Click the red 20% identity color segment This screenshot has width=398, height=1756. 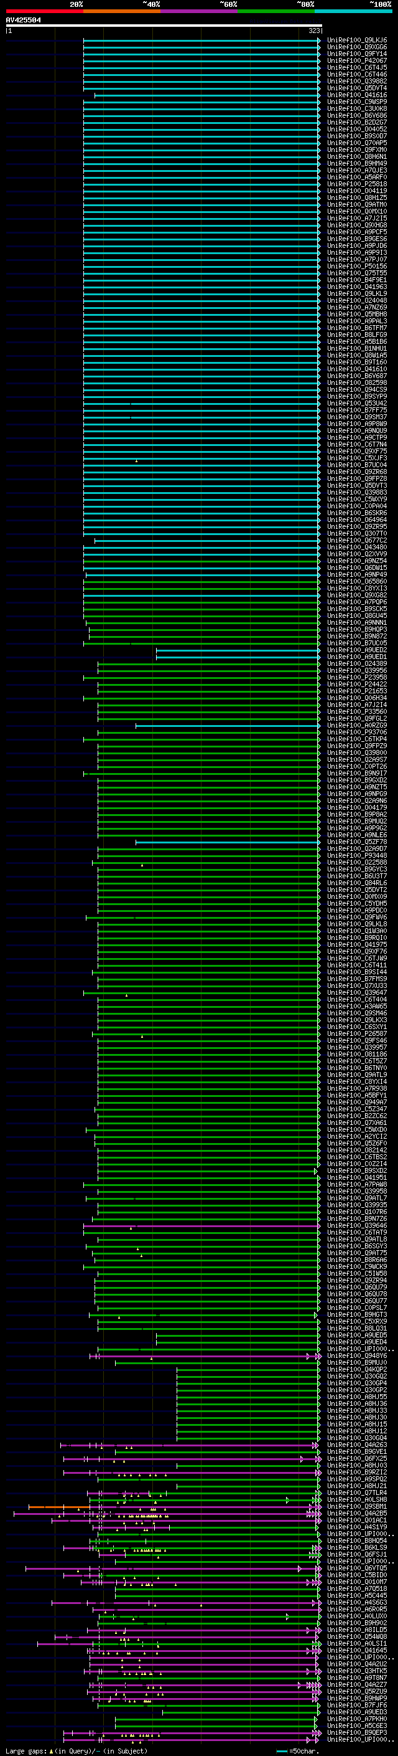[44, 11]
